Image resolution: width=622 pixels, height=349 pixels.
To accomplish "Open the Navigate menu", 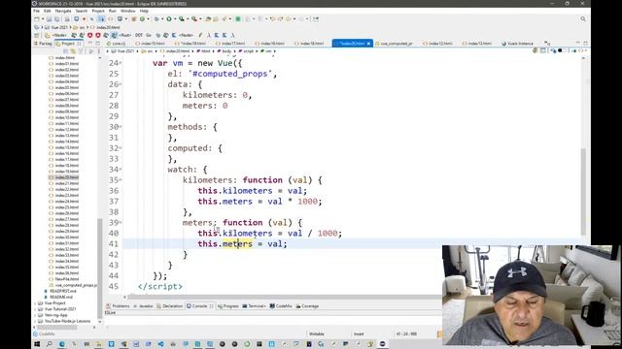I will (x=63, y=11).
